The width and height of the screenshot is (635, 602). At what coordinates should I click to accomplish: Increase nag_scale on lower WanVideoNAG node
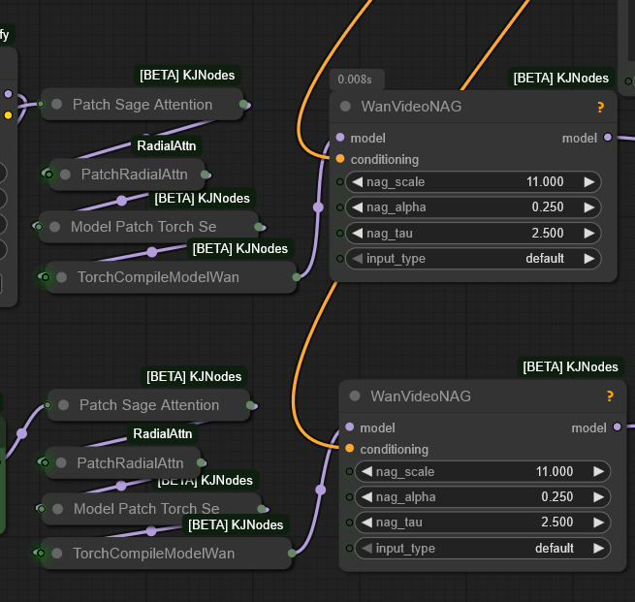click(x=598, y=472)
